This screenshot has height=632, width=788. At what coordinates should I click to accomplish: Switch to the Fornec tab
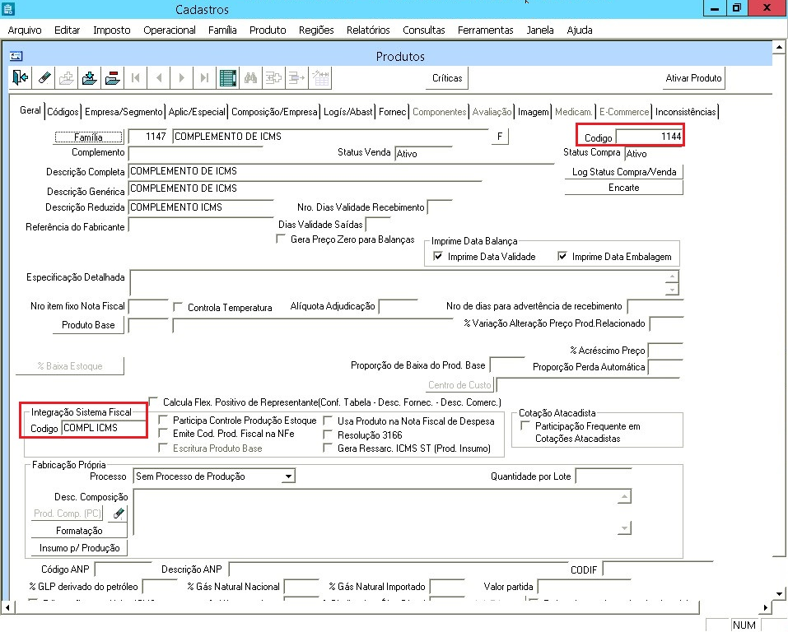(x=393, y=112)
